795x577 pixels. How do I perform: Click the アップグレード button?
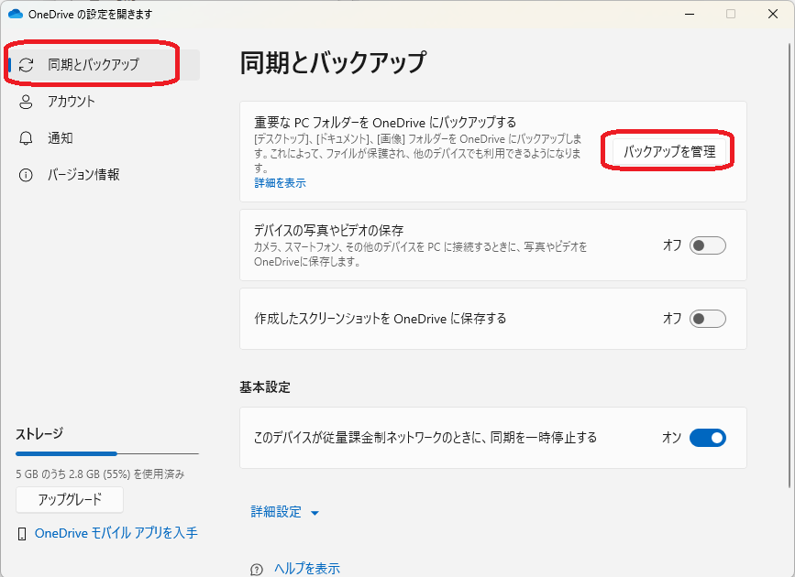point(70,500)
